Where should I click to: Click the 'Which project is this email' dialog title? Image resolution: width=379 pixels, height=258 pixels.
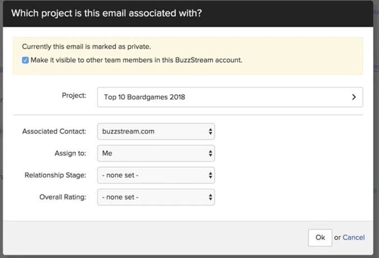coord(107,13)
